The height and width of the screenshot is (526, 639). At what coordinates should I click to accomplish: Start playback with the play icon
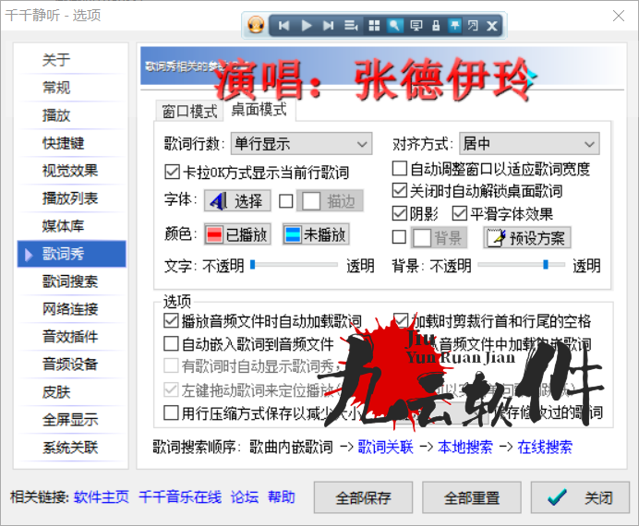pos(307,26)
